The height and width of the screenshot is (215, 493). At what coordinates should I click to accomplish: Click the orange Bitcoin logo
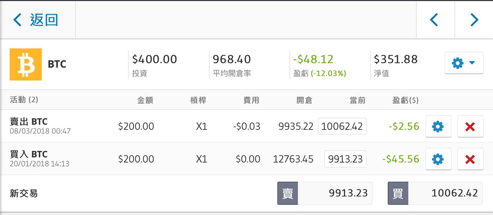pyautogui.click(x=25, y=64)
